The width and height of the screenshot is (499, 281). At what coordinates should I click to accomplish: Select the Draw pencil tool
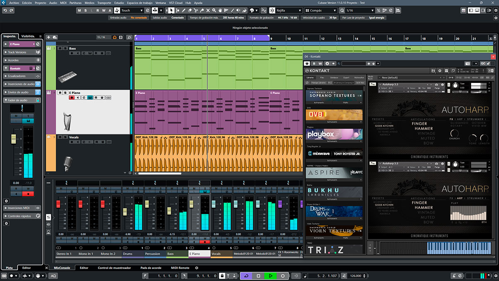(184, 10)
